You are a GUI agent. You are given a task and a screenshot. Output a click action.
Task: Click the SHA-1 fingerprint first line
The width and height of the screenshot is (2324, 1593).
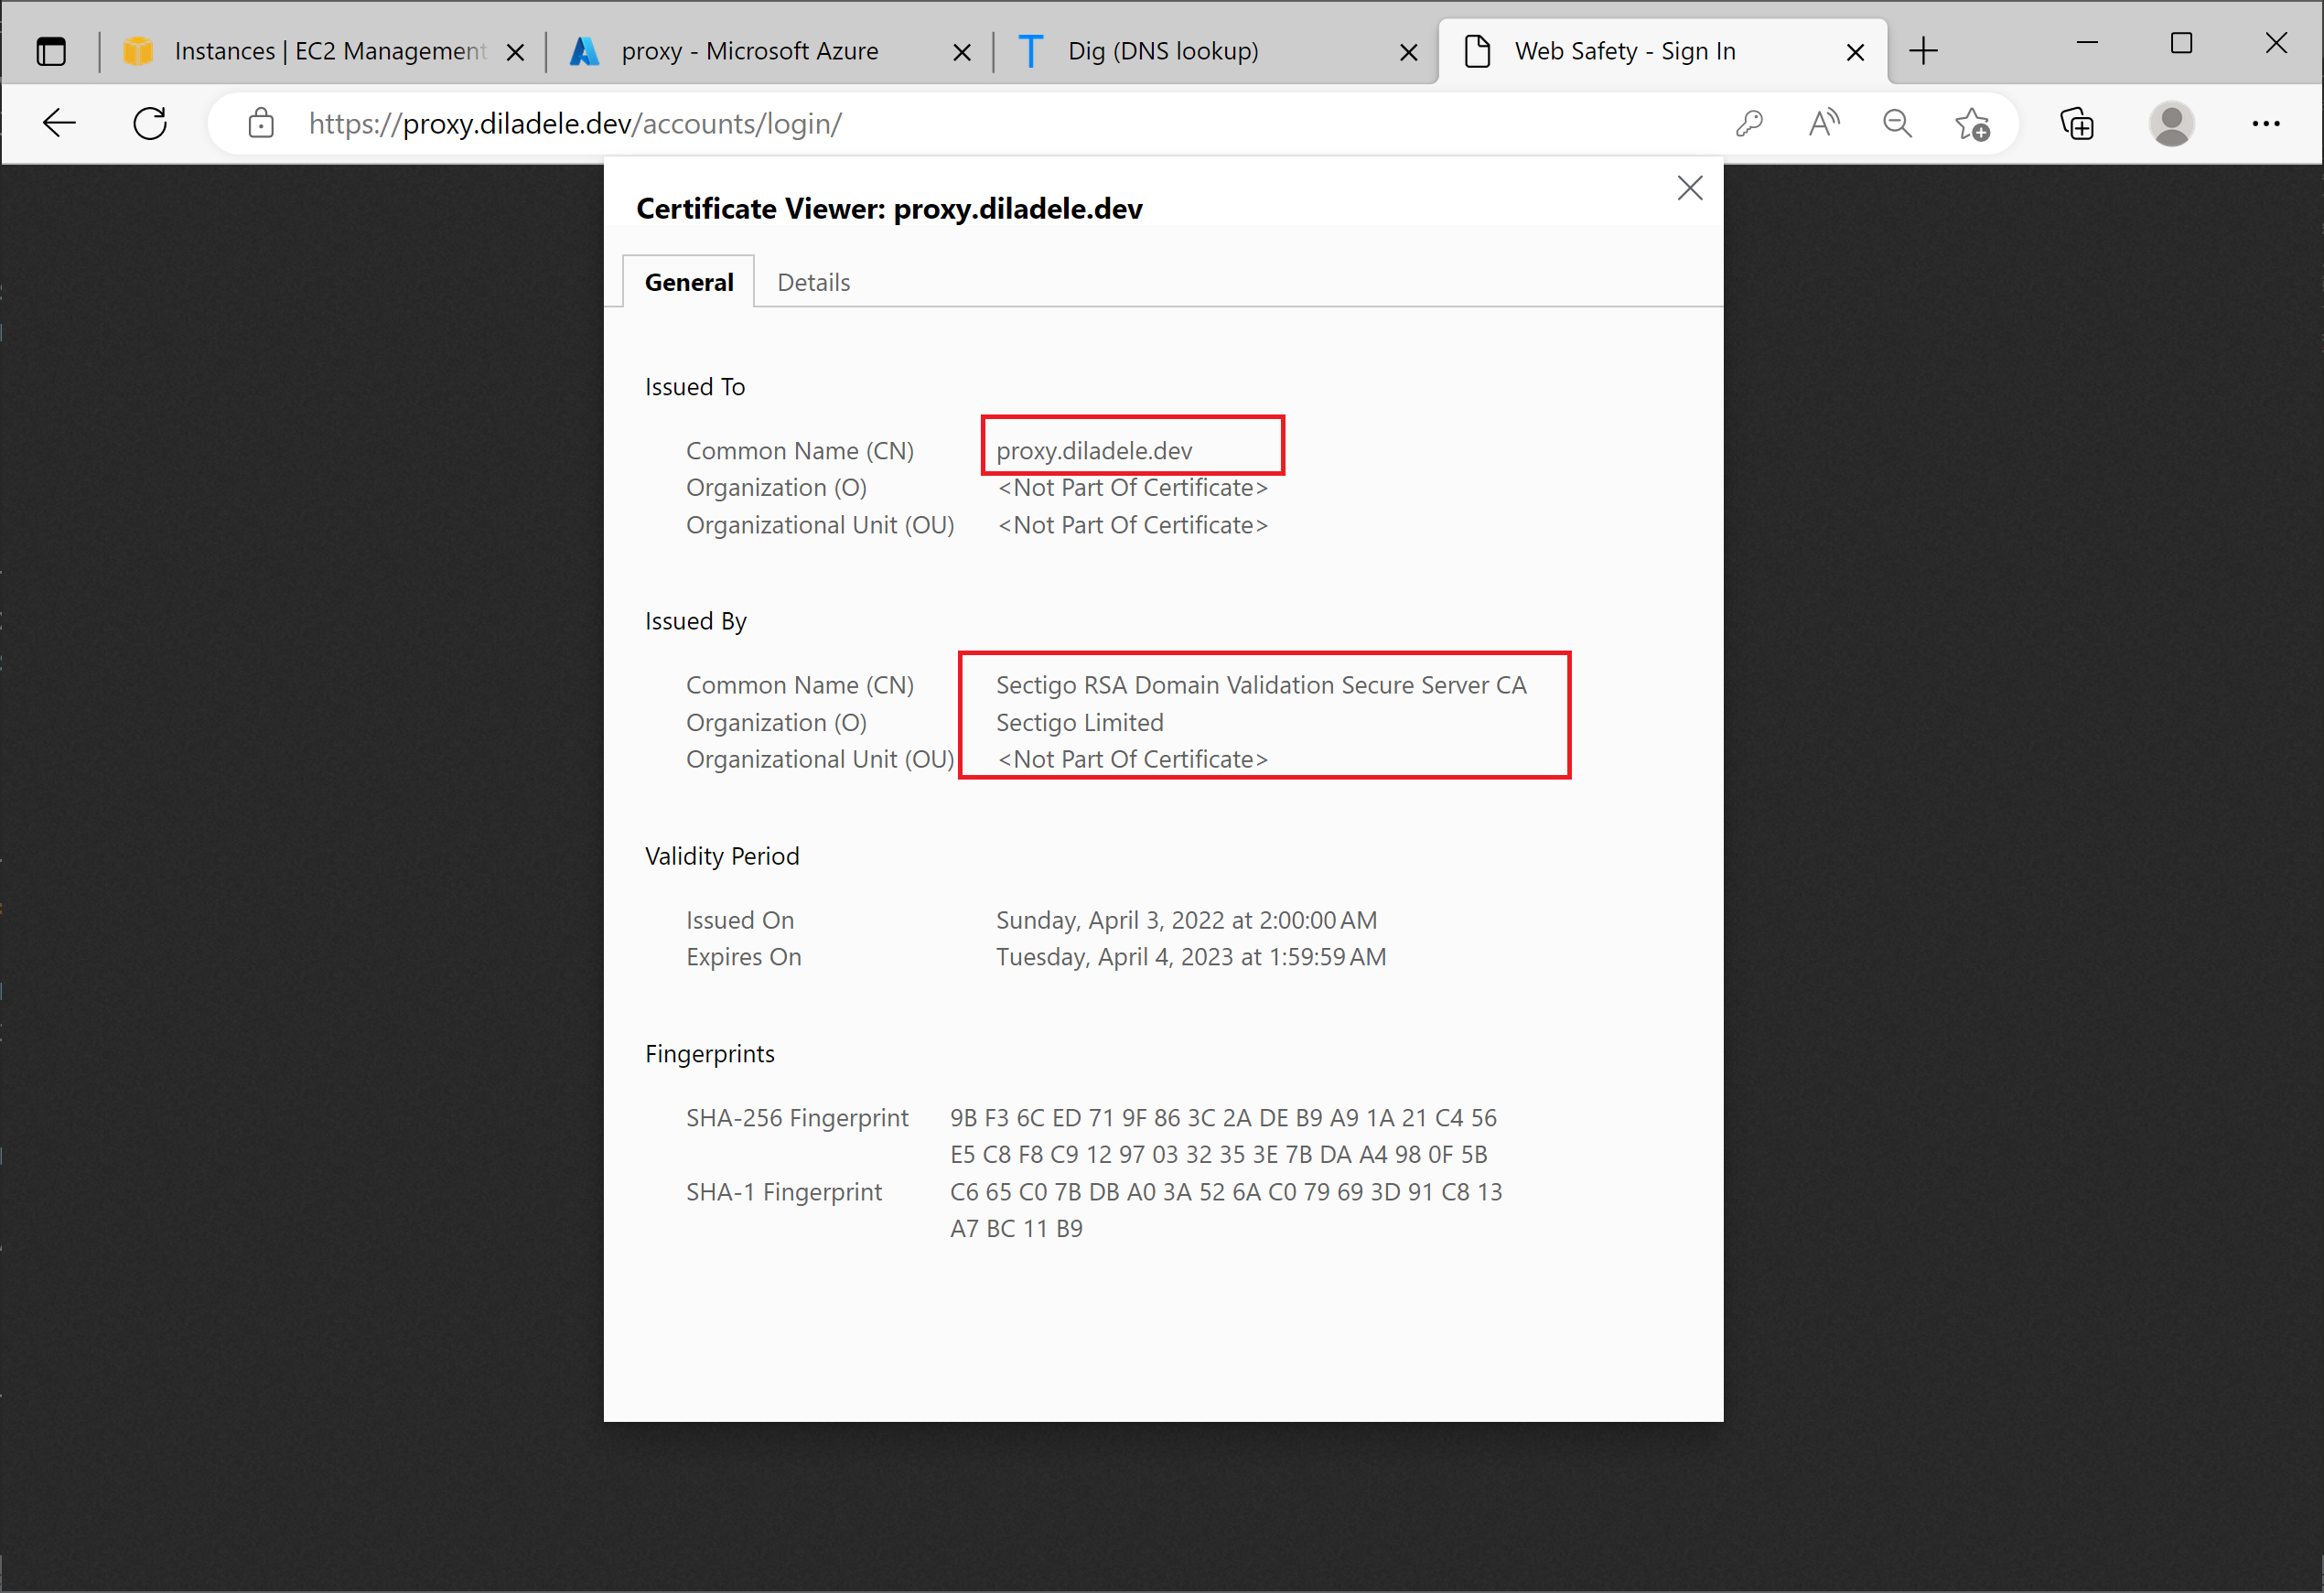click(1226, 1191)
